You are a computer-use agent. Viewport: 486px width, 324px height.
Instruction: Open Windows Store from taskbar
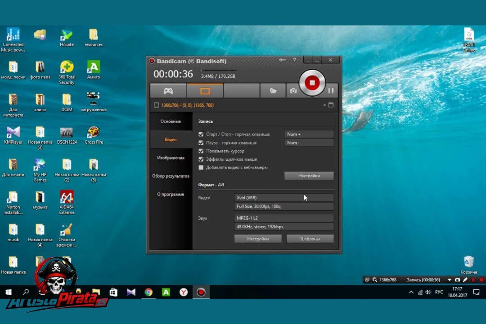click(x=113, y=292)
